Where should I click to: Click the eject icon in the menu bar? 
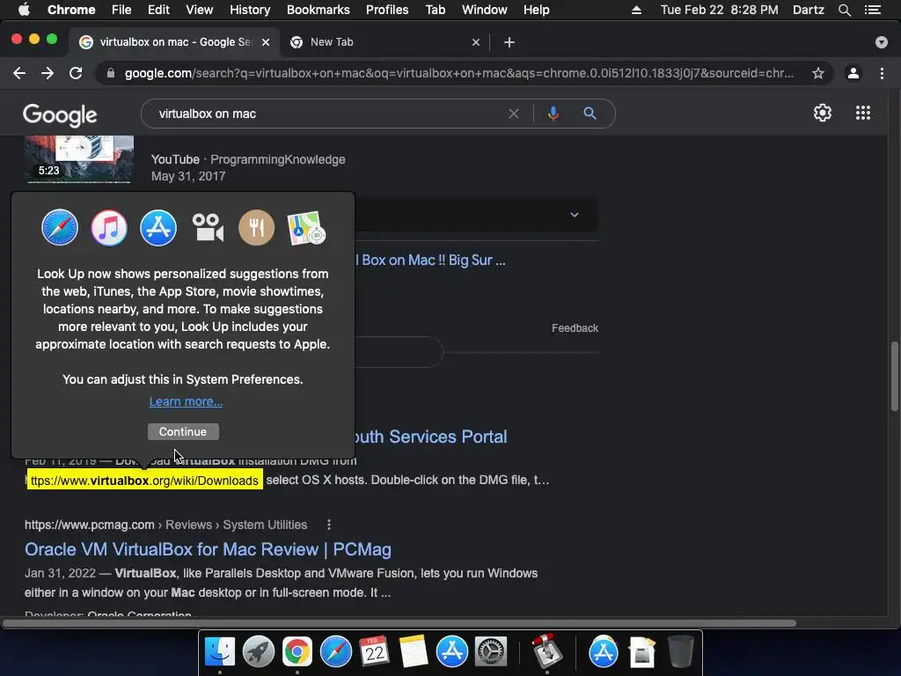point(636,10)
